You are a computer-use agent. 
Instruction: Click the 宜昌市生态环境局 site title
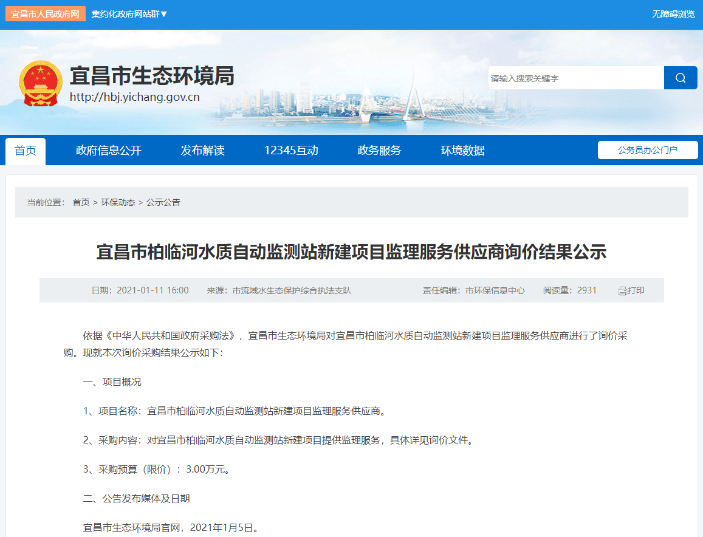point(152,76)
